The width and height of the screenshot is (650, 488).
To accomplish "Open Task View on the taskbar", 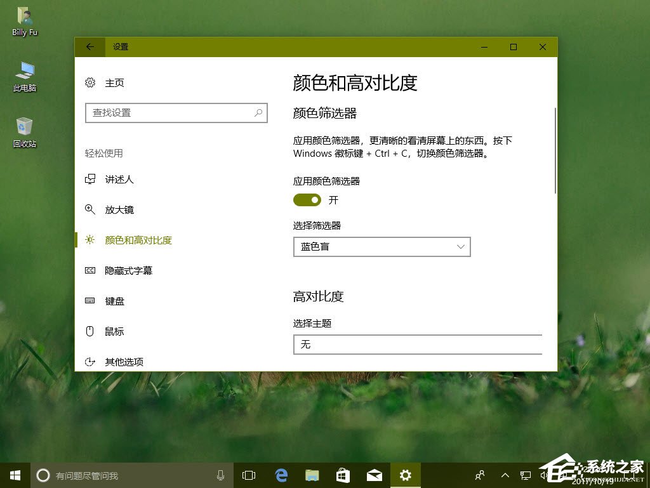I will [248, 475].
